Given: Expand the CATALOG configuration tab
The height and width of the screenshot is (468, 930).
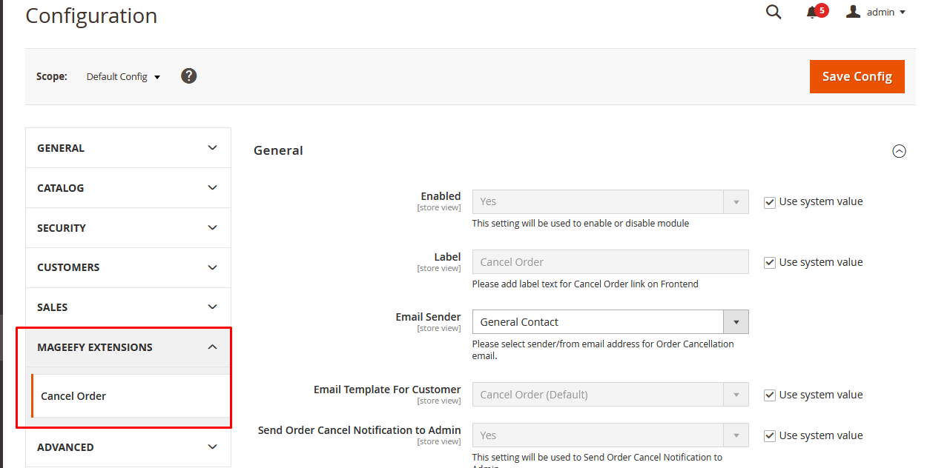Looking at the screenshot, I should [128, 188].
